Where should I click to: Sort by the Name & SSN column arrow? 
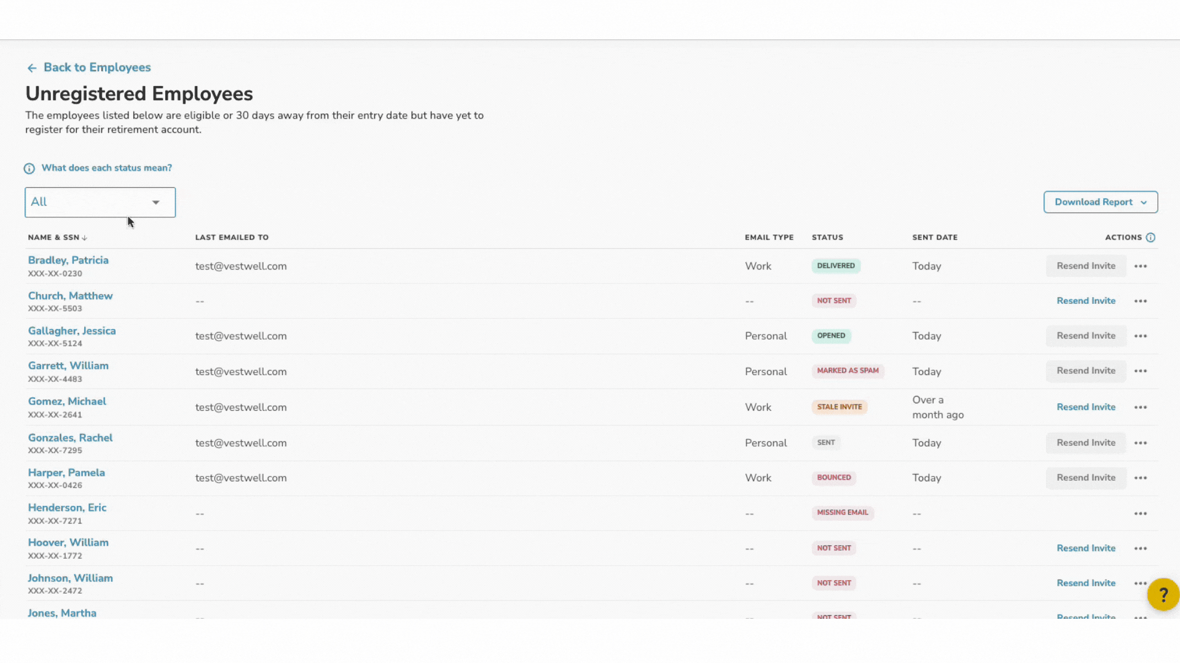pos(84,238)
